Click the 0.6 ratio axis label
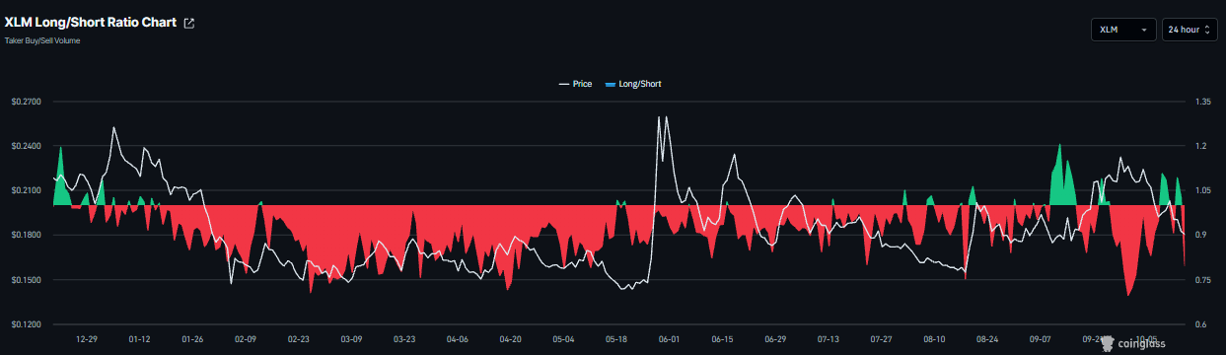The width and height of the screenshot is (1226, 355). click(x=1200, y=324)
